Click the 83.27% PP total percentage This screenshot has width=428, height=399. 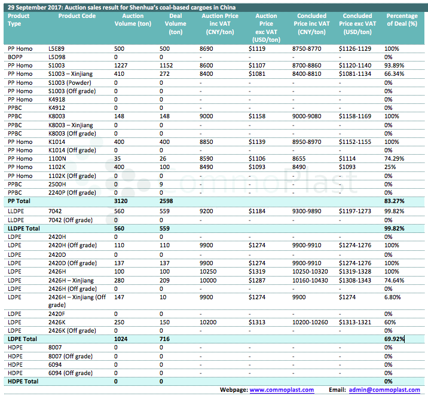pos(395,202)
